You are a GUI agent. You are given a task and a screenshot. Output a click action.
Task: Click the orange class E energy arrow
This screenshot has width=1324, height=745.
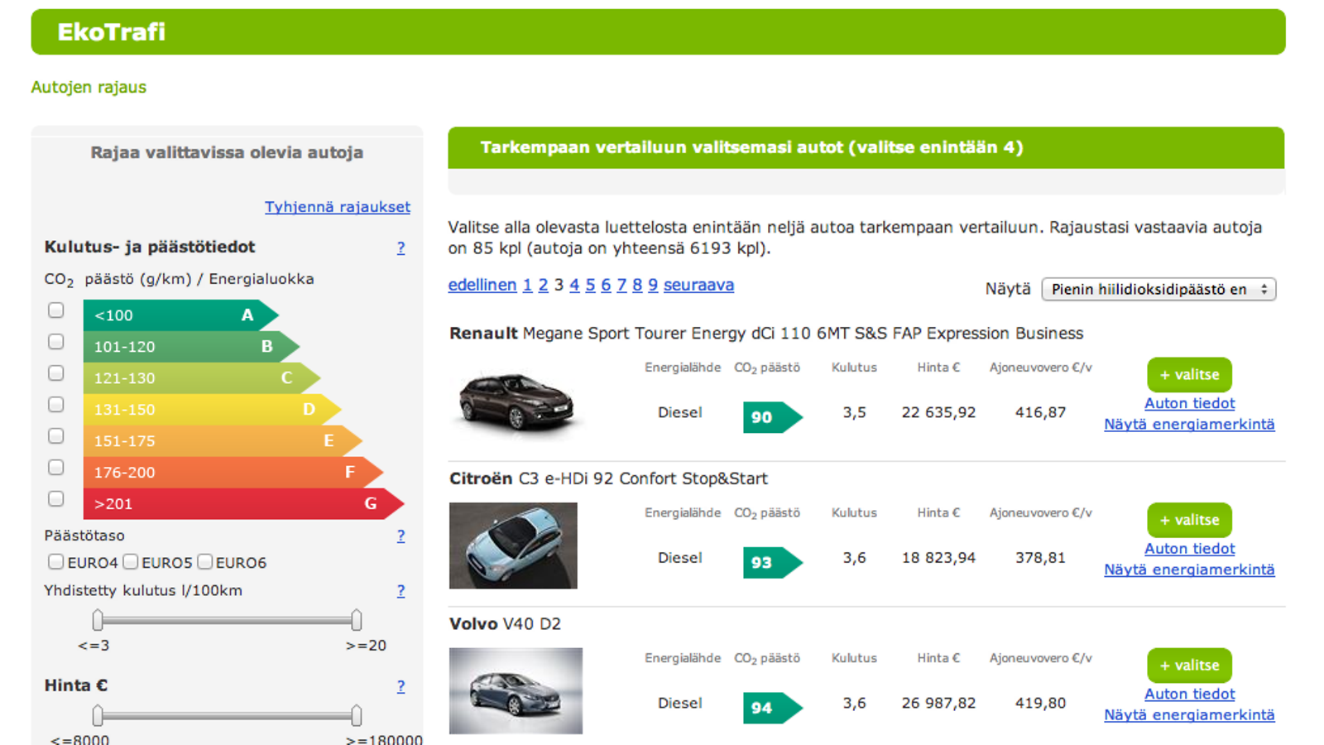[223, 441]
